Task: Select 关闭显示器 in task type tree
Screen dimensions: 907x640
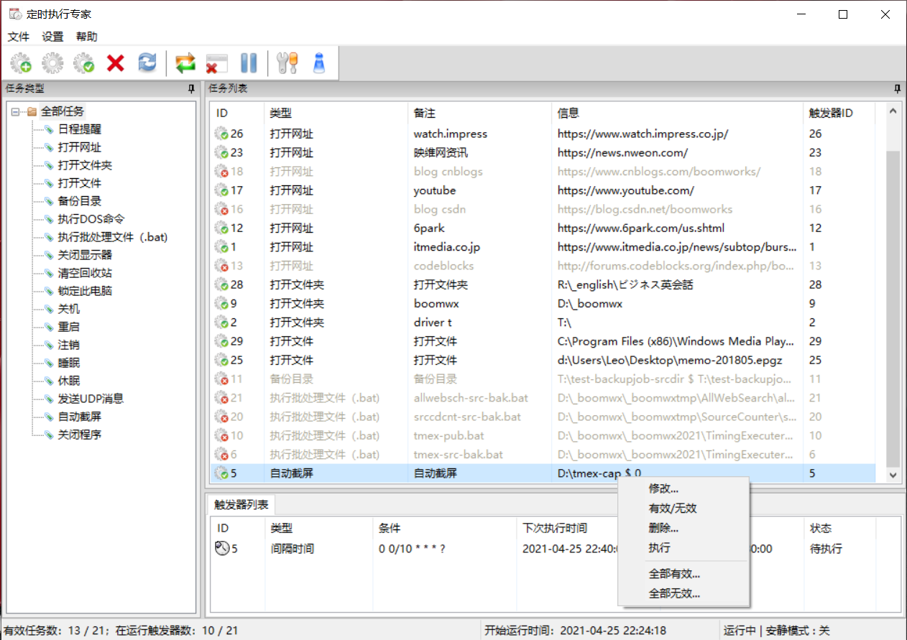Action: 85,255
